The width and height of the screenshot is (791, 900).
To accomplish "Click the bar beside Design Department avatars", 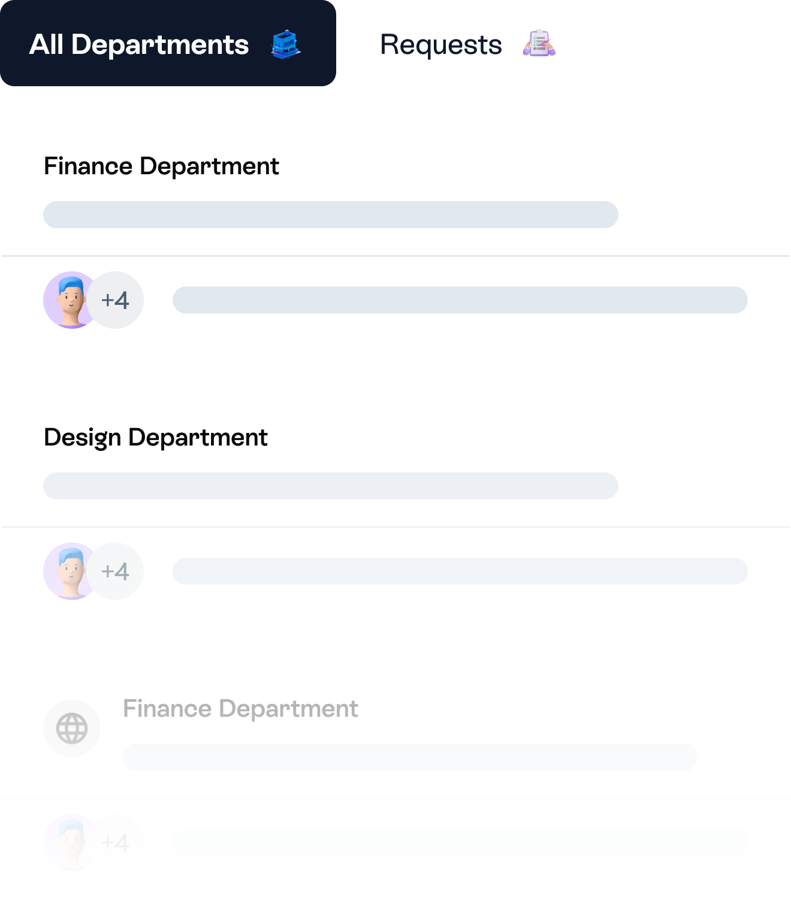I will pyautogui.click(x=460, y=571).
